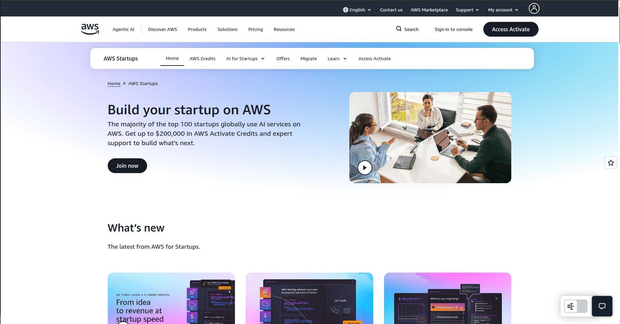Click the AWS Startups title
The height and width of the screenshot is (324, 620).
tap(120, 58)
